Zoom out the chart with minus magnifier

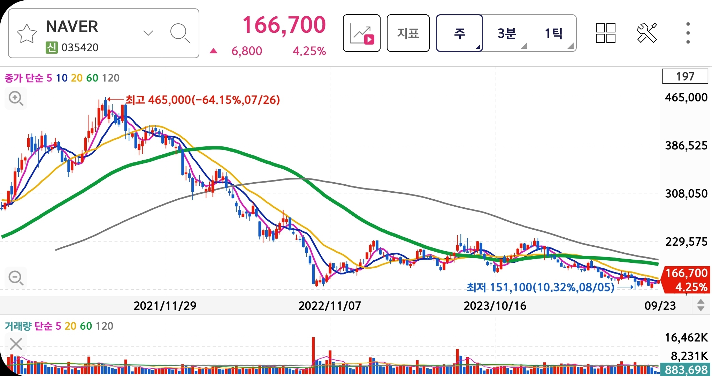[x=16, y=278]
